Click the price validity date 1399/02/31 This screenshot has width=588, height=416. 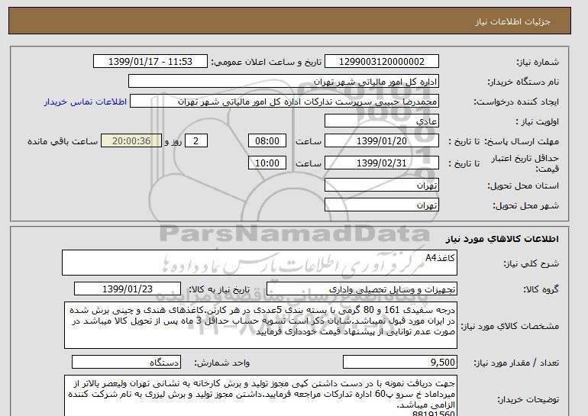(x=382, y=163)
